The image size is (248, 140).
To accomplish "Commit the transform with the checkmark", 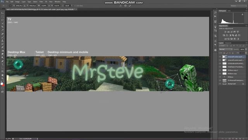I will 130,6.
